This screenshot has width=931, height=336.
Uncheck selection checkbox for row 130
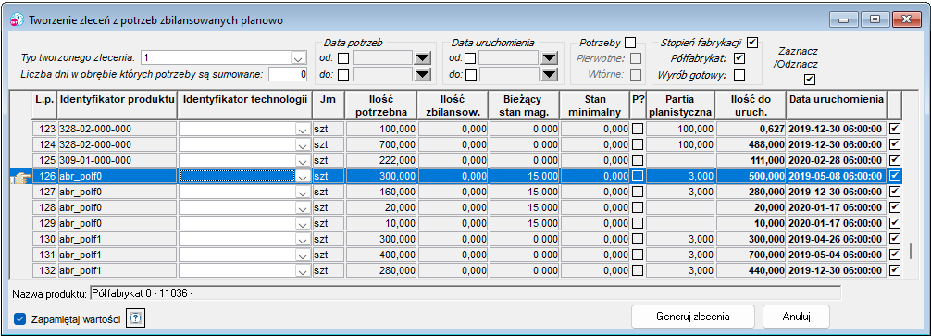coord(896,239)
